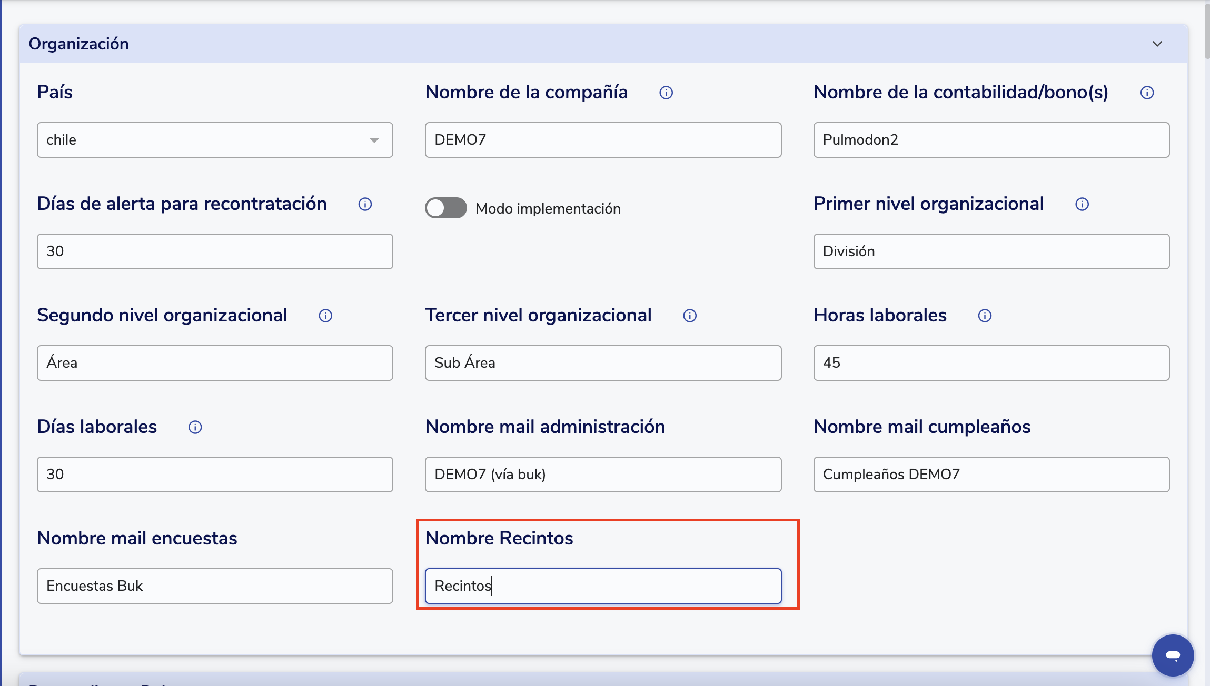Viewport: 1210px width, 686px height.
Task: Show info for Primer nivel organizacional
Action: point(1082,204)
